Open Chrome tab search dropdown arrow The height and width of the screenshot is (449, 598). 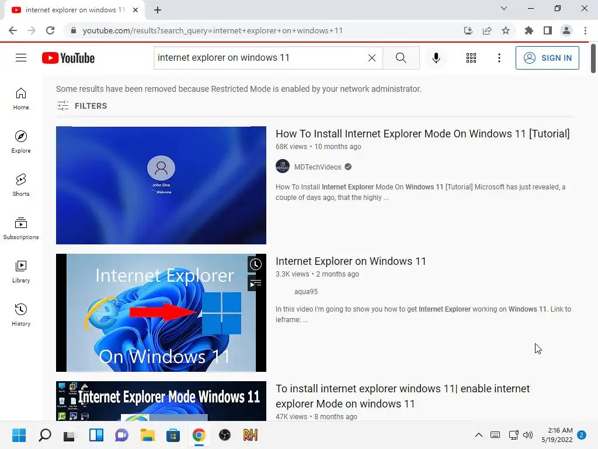pyautogui.click(x=504, y=8)
